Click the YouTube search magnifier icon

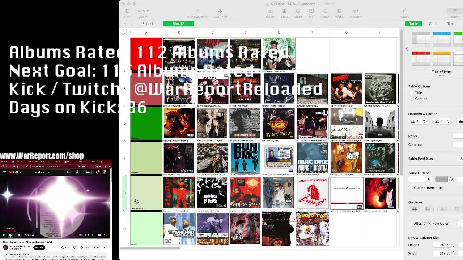tap(68, 172)
